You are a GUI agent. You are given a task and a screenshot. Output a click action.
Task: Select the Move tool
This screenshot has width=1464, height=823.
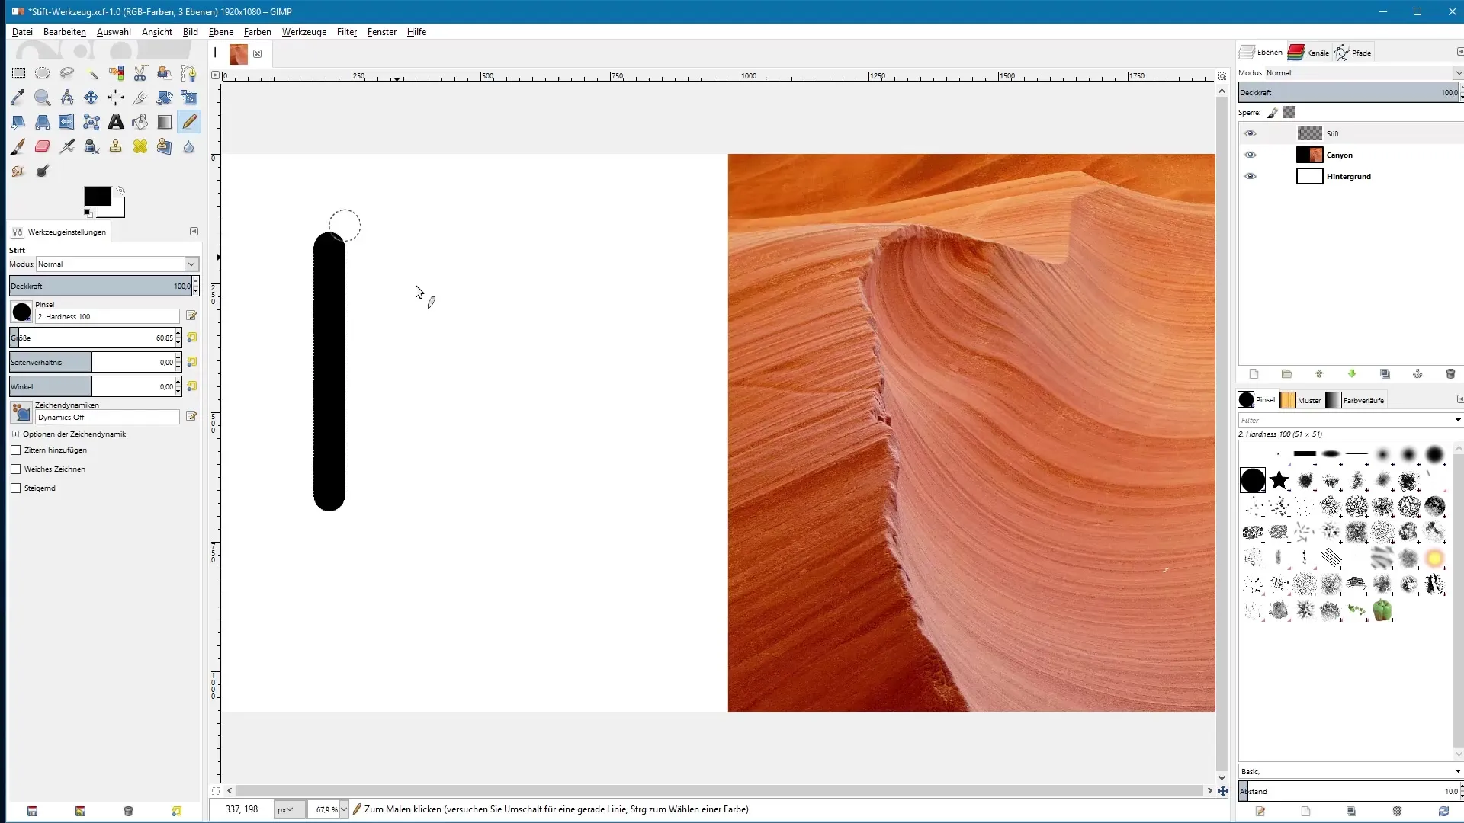91,98
